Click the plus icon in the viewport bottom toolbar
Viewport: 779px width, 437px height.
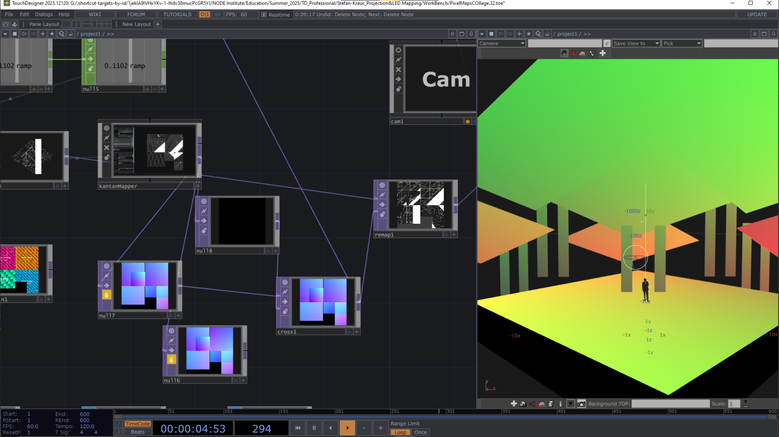[513, 404]
